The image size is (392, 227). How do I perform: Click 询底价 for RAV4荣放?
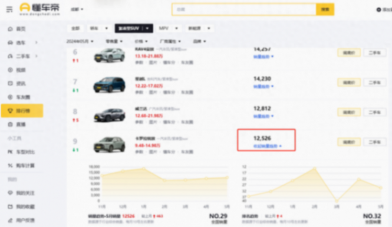(x=349, y=52)
